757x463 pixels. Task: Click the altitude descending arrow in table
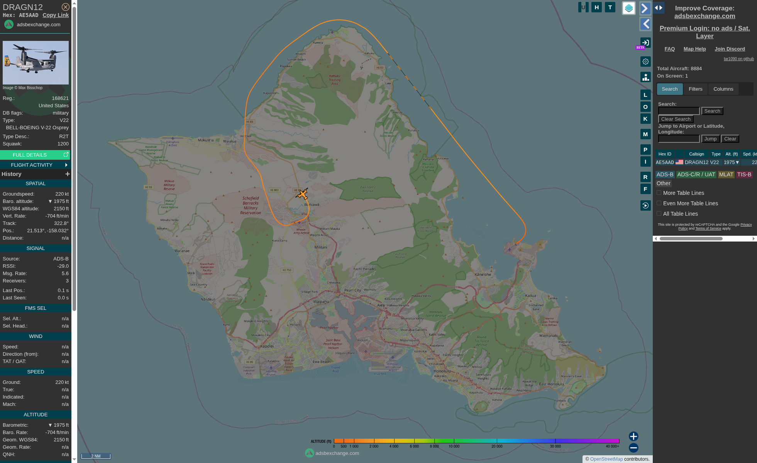tap(737, 162)
